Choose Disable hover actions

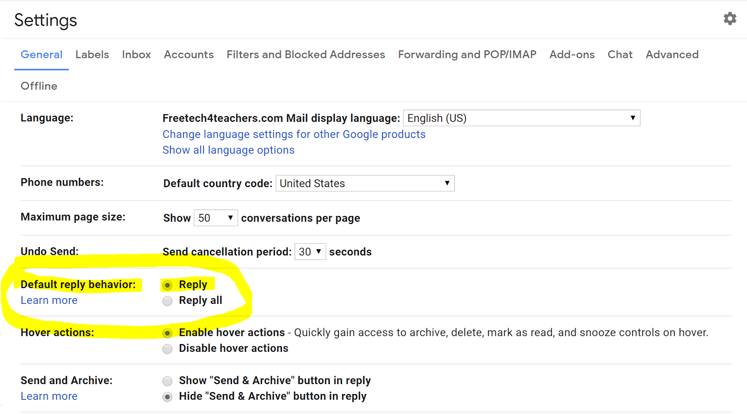tap(167, 349)
